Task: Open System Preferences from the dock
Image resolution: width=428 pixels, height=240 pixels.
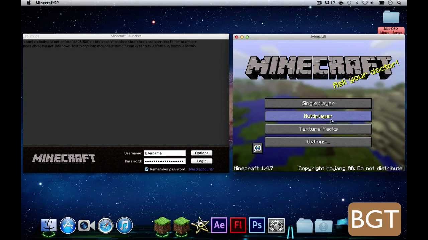Action: (x=276, y=225)
